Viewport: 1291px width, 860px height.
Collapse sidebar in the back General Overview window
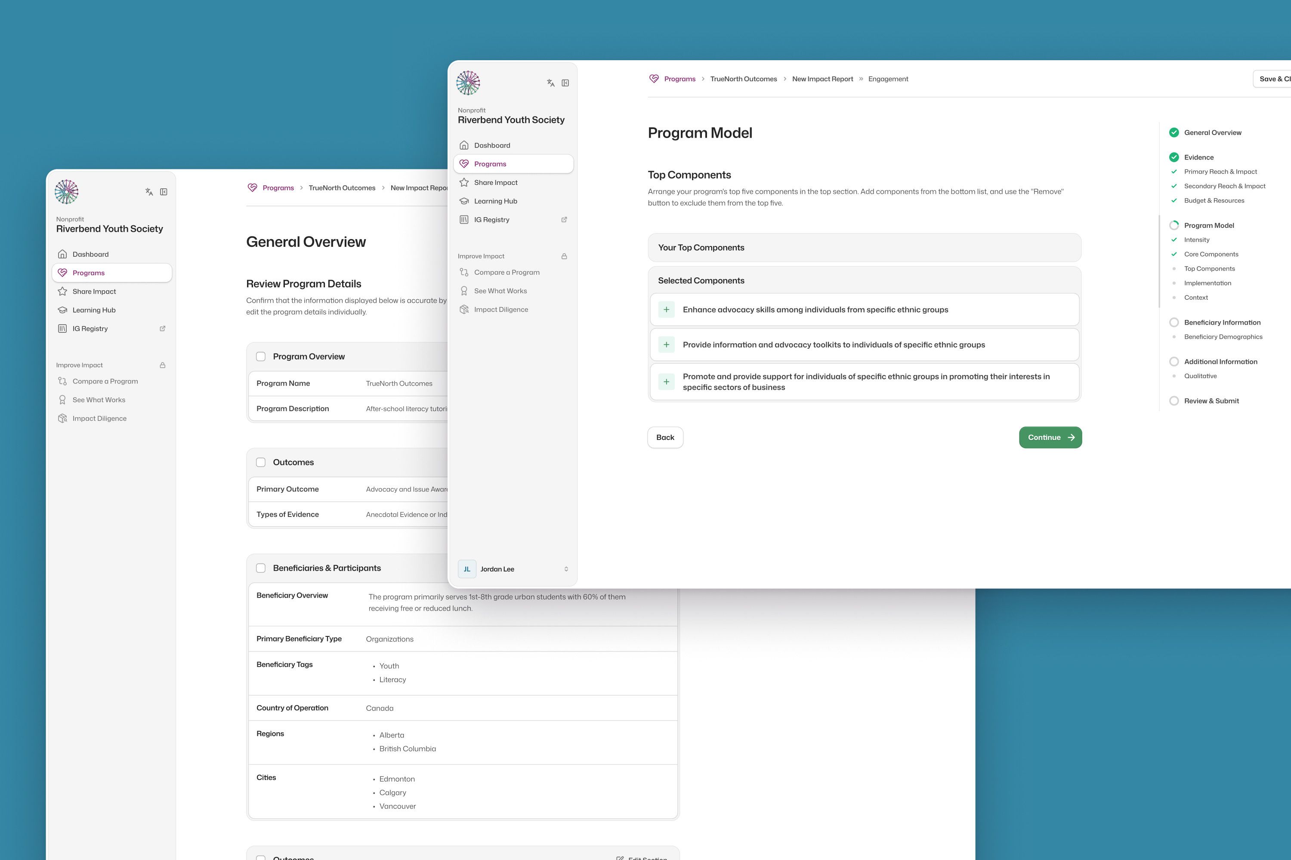(164, 192)
